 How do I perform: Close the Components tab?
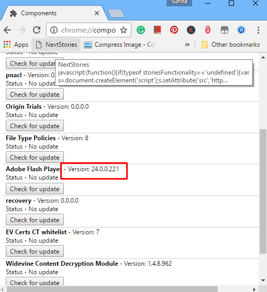(x=97, y=13)
